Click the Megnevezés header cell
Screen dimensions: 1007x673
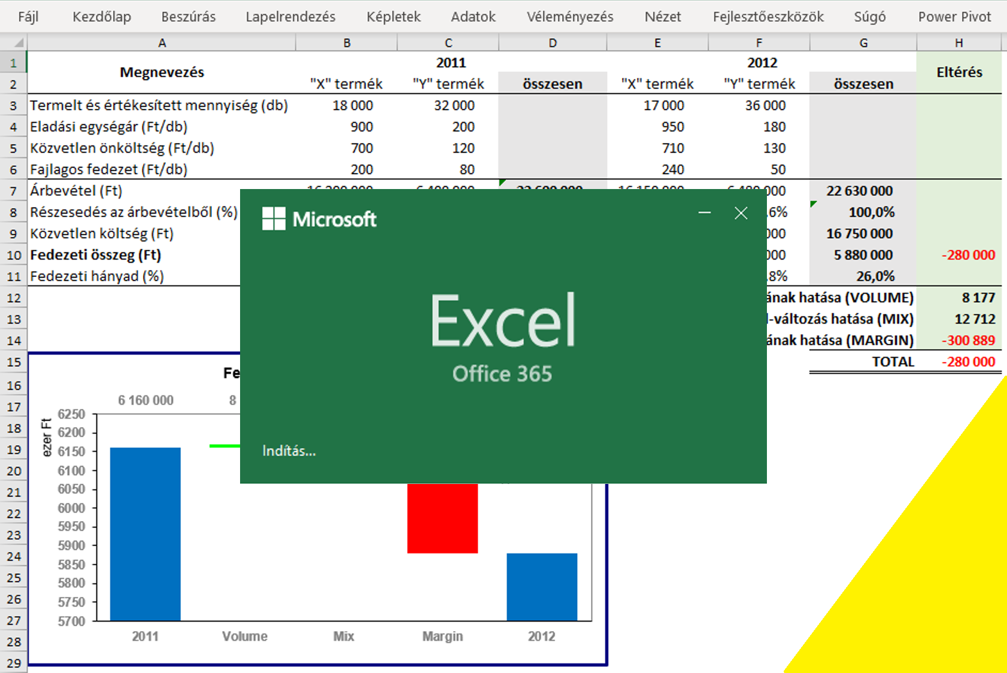(162, 72)
